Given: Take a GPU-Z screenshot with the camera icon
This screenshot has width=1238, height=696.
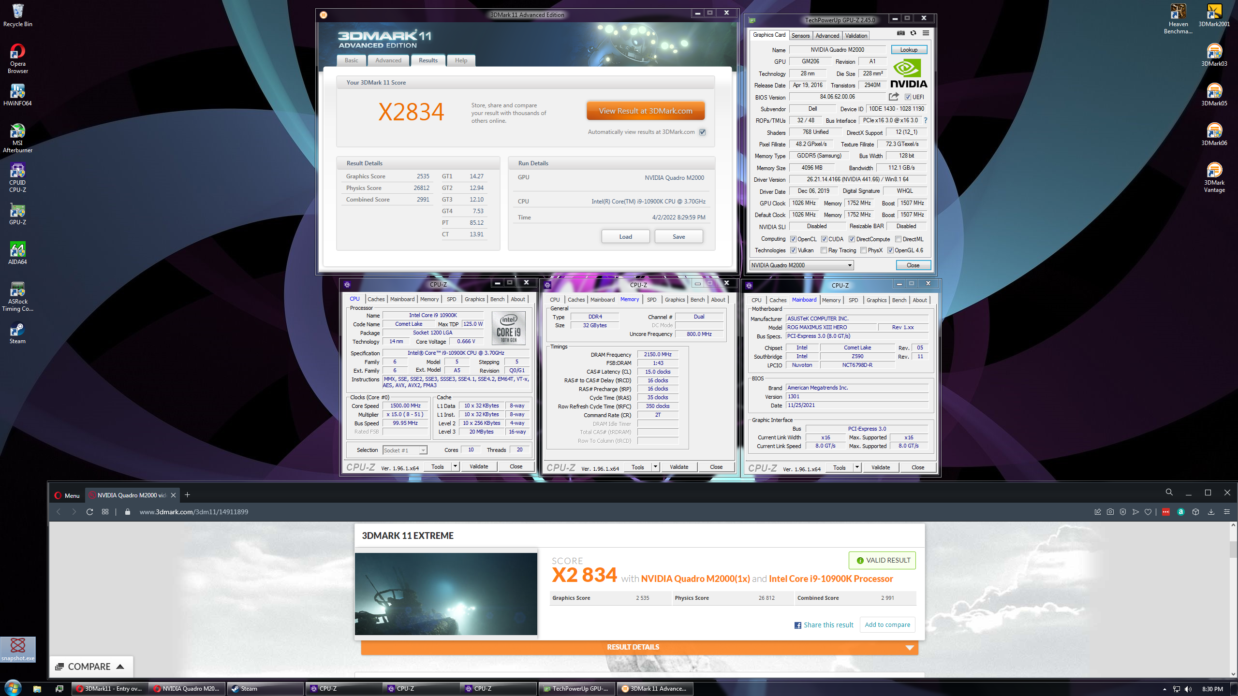Looking at the screenshot, I should coord(900,33).
